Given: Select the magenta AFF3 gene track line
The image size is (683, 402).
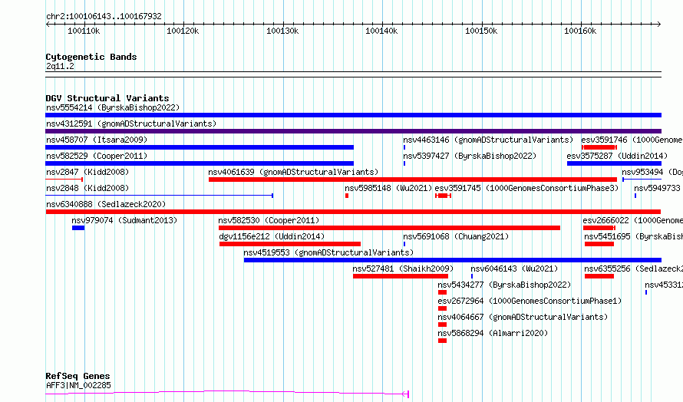Looking at the screenshot, I should click(x=227, y=393).
